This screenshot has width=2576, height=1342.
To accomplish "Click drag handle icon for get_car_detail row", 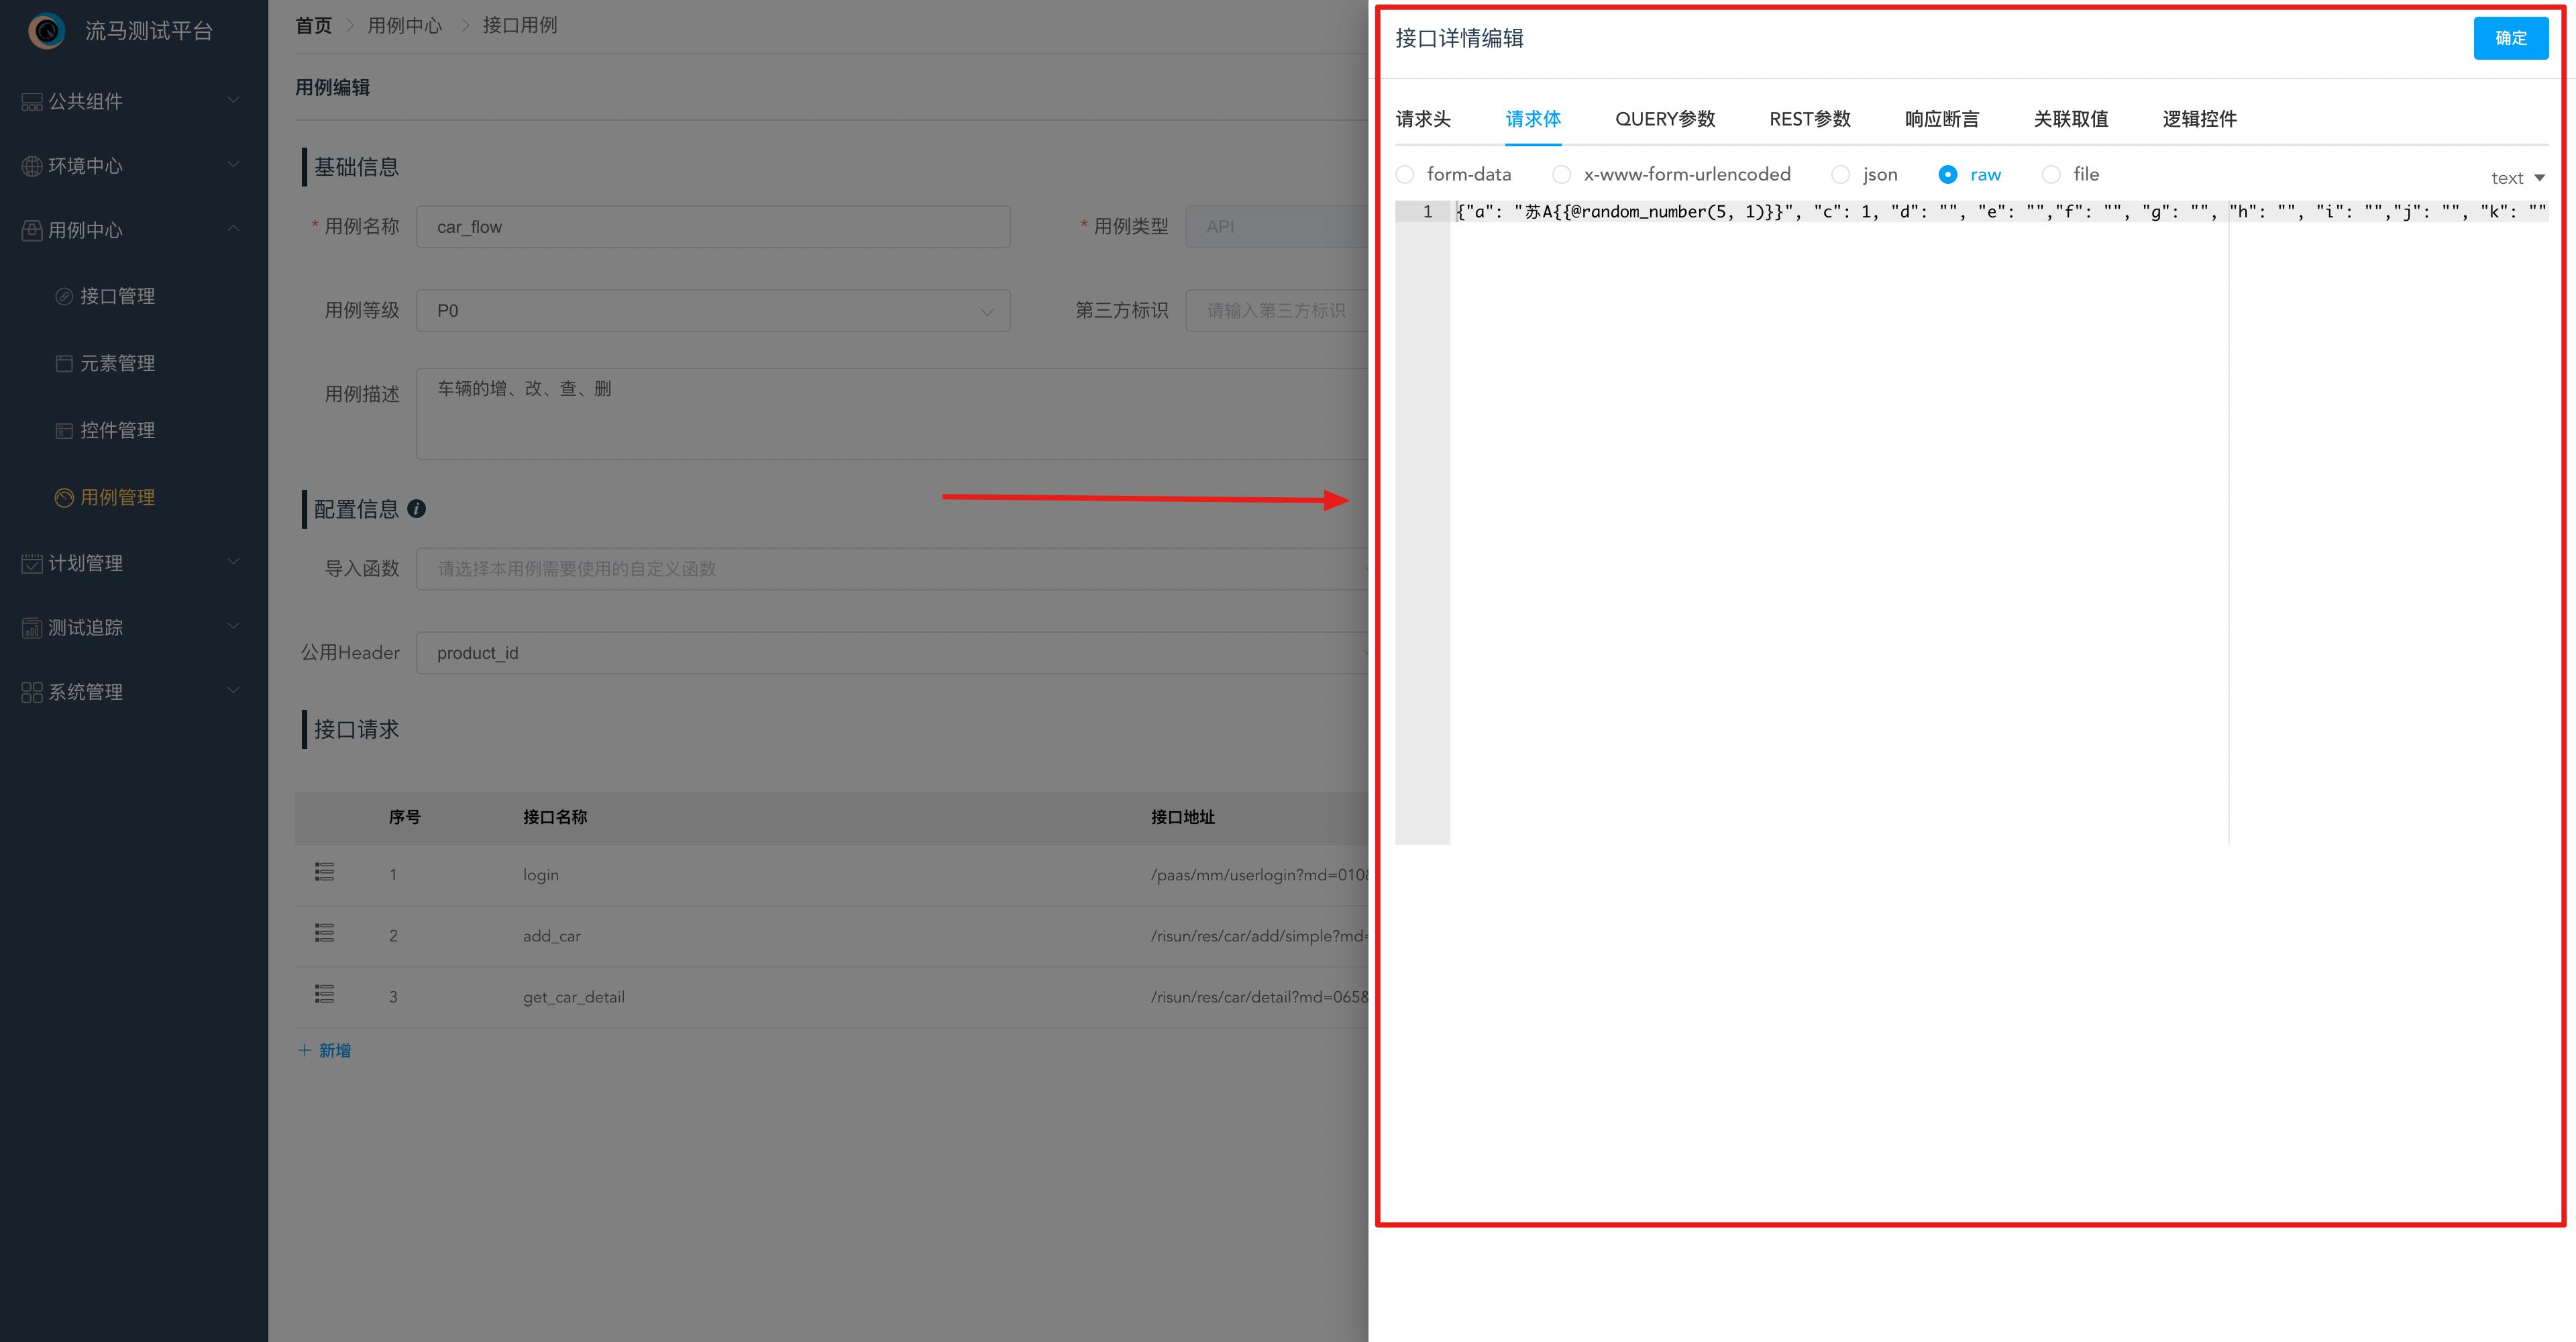I will [x=324, y=994].
